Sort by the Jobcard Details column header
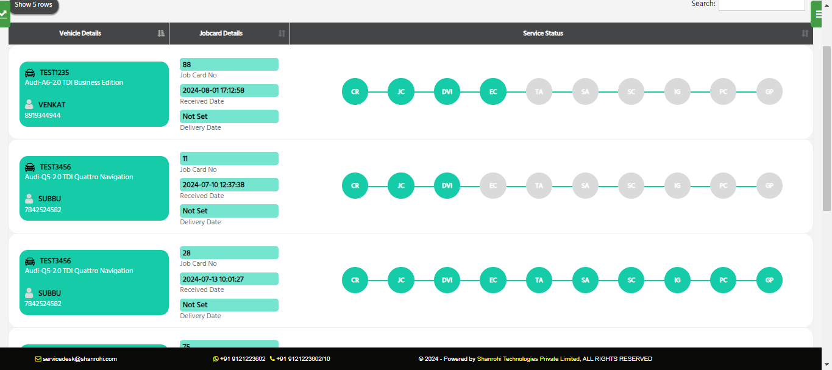The width and height of the screenshot is (832, 370). click(230, 34)
